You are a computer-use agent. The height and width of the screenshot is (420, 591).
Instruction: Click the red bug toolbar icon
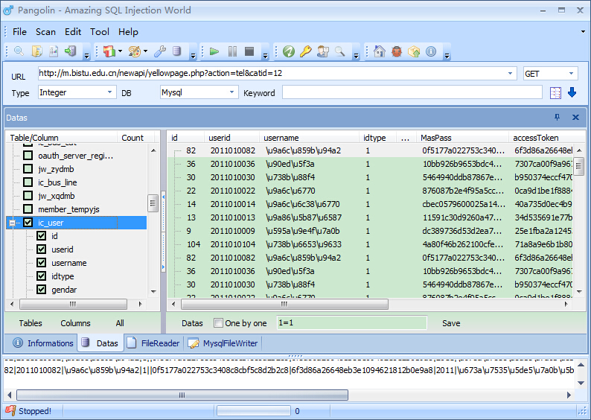point(397,51)
